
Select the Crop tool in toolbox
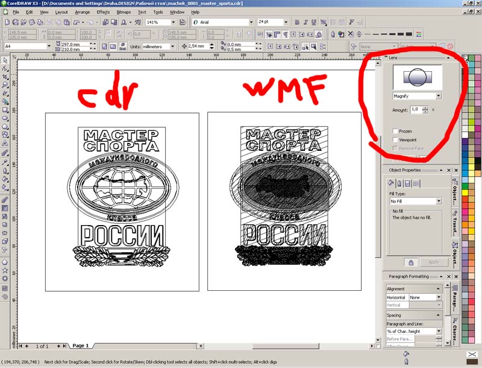tap(5, 77)
